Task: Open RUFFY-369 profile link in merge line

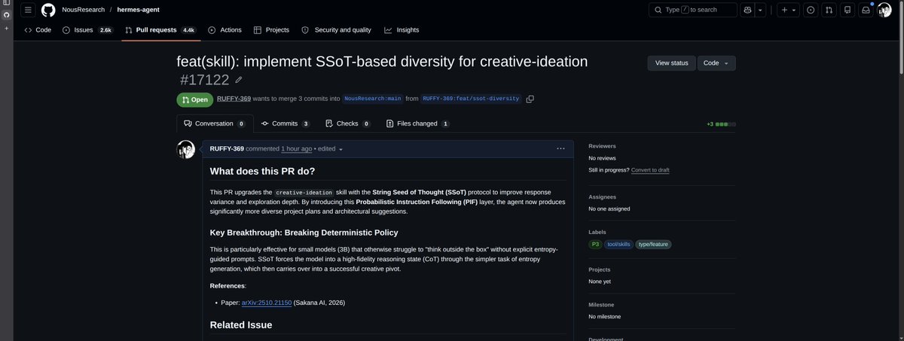Action: point(234,99)
